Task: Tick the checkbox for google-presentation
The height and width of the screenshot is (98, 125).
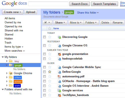Action: coord(44,54)
